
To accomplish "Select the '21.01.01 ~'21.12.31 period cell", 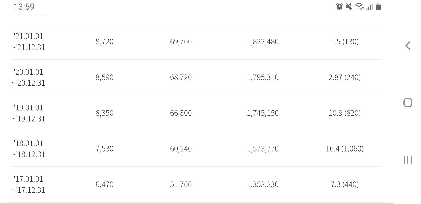I will point(28,42).
